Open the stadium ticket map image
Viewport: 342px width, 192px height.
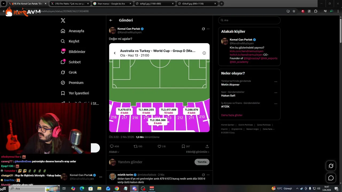coord(159,87)
